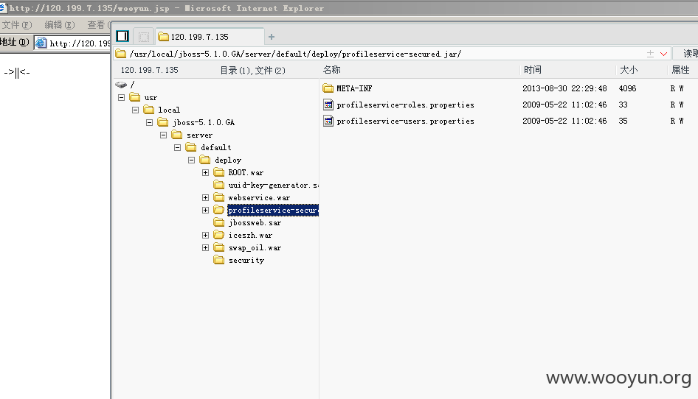Image resolution: width=698 pixels, height=399 pixels.
Task: Select iceszh.war folder in tree
Action: (x=250, y=235)
